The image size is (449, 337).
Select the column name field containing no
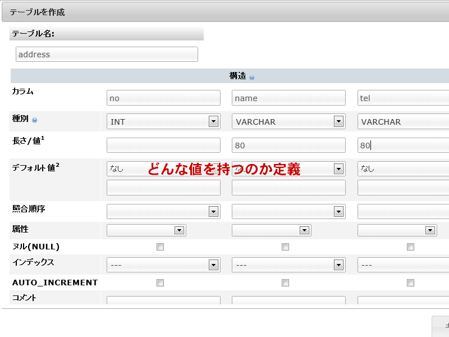point(163,97)
